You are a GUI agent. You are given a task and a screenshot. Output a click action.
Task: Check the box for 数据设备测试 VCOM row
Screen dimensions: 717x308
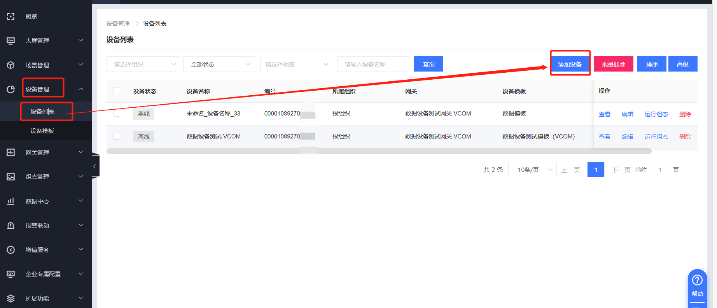(117, 136)
